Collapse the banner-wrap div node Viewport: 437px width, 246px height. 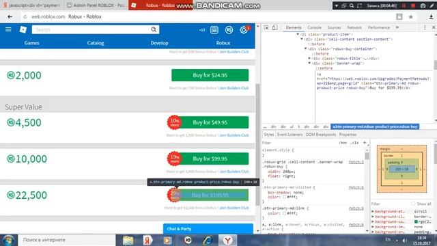(x=309, y=64)
